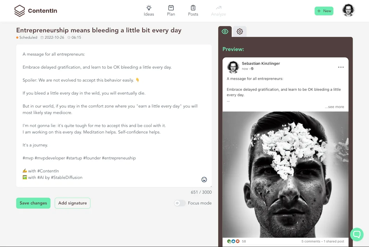Click the ContentIn logo icon

[20, 10]
